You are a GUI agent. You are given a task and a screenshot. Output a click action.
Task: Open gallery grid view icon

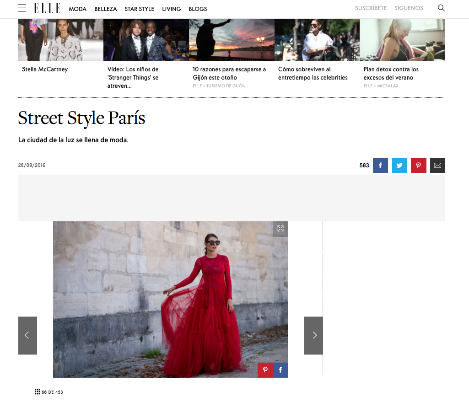[38, 392]
